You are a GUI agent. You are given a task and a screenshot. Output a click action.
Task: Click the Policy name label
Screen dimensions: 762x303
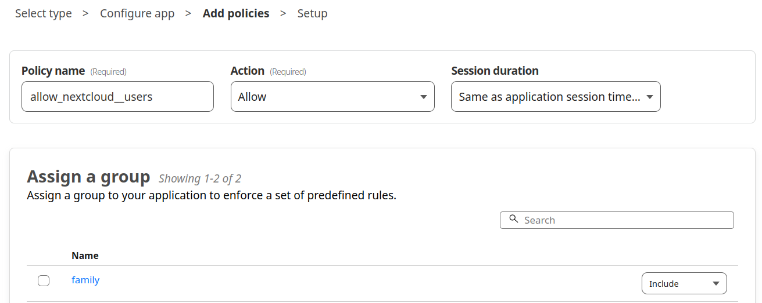click(53, 71)
